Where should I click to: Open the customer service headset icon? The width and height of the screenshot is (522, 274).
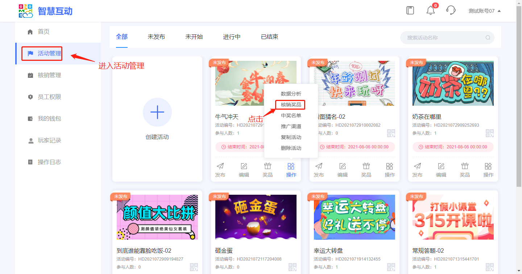(x=451, y=10)
